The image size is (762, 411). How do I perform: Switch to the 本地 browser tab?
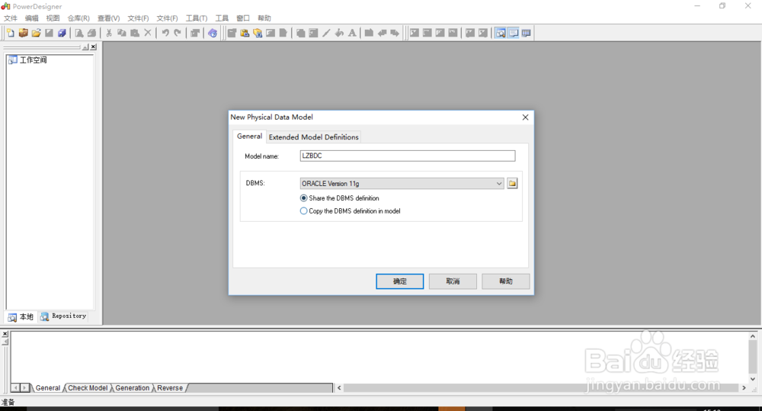(x=21, y=316)
